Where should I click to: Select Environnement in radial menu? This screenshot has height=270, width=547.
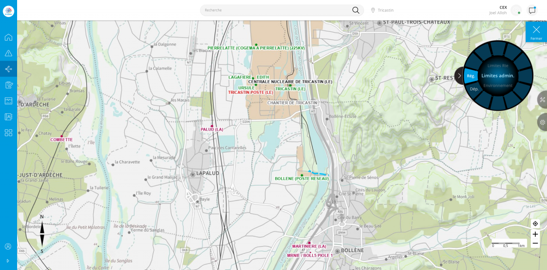point(498,85)
